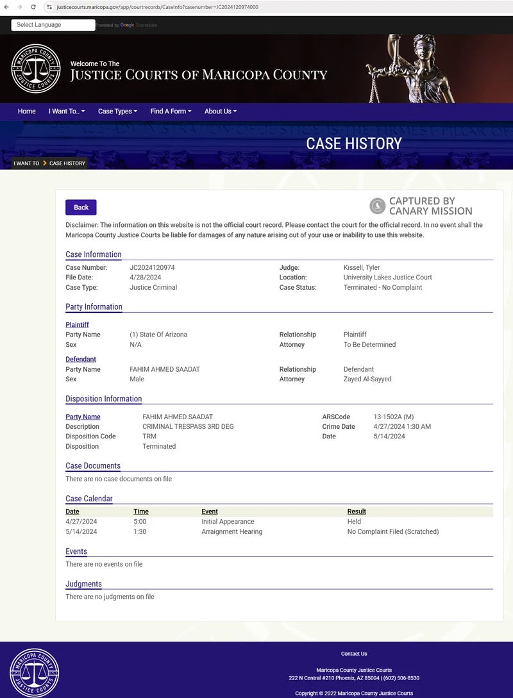Click the Held result cell
513x698 pixels.
point(354,522)
